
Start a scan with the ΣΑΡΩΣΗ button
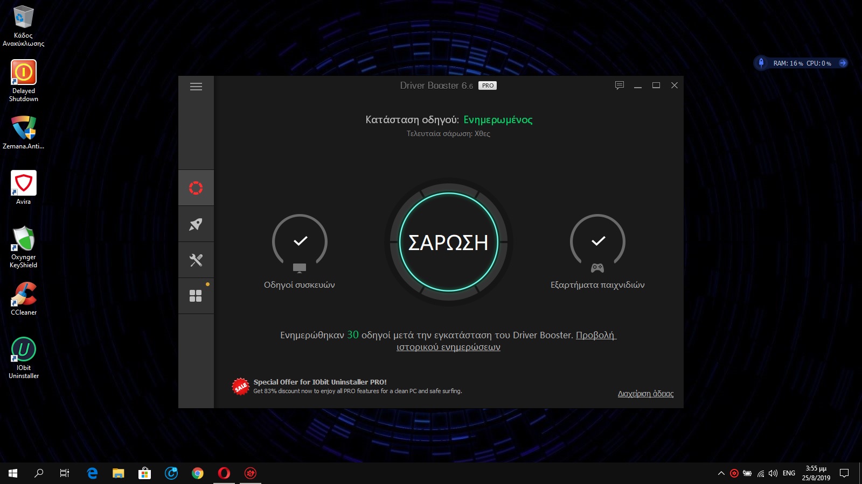(449, 242)
